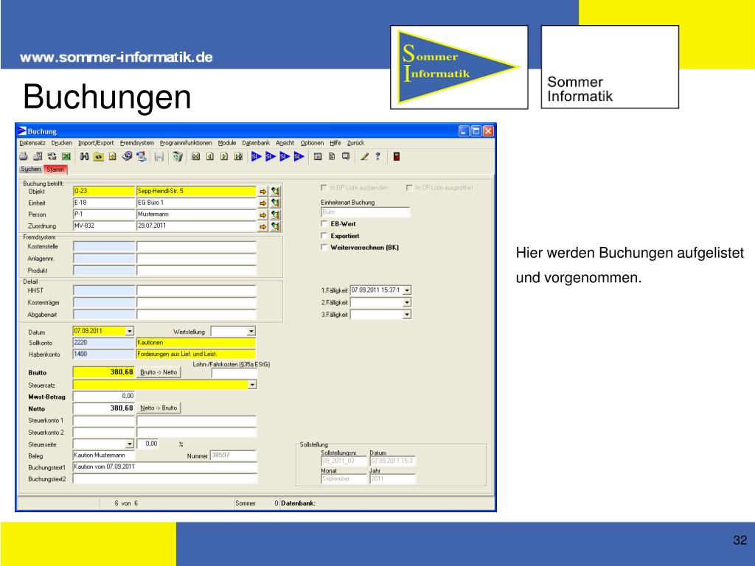Click the Mwst-Betrag field showing 0,00
The width and height of the screenshot is (755, 566).
103,396
